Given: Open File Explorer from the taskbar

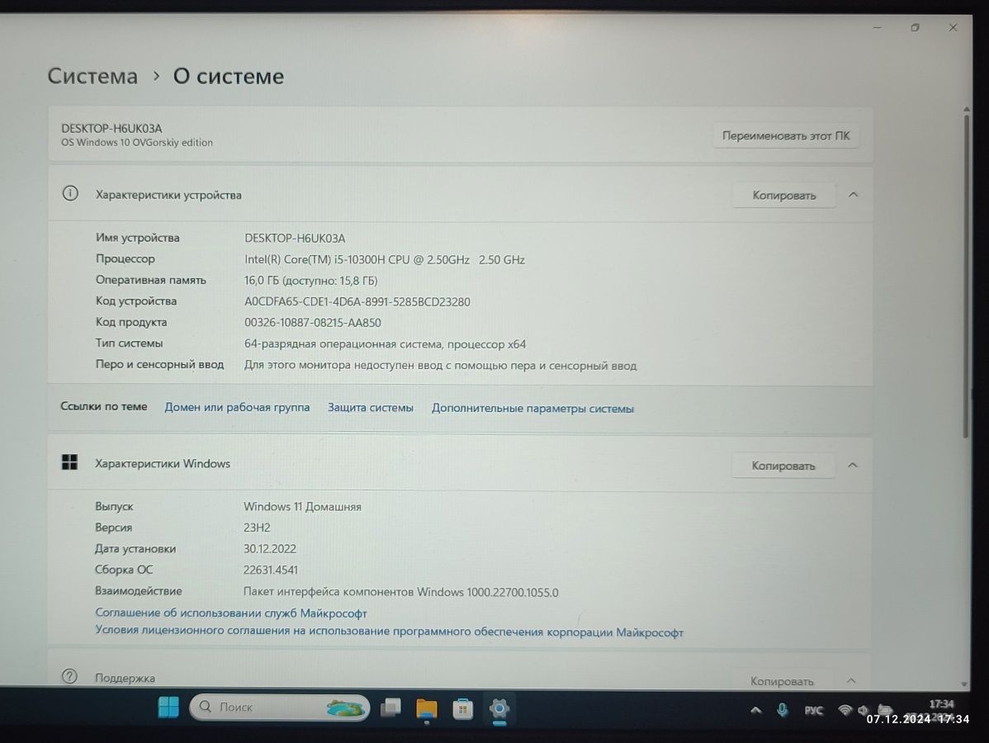Looking at the screenshot, I should pos(427,709).
